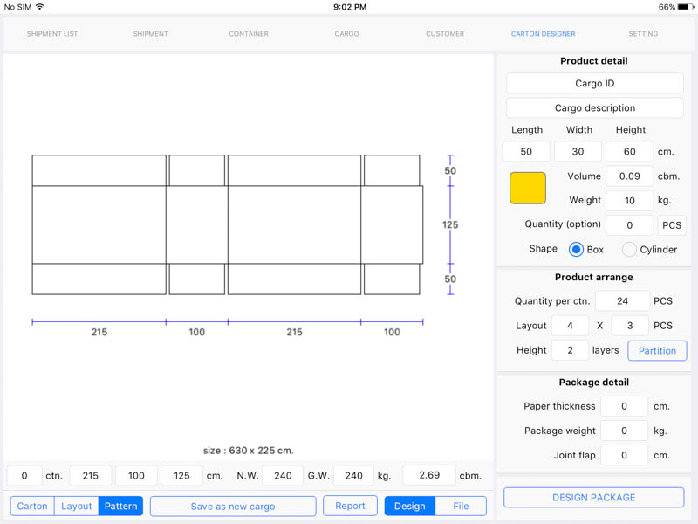The height and width of the screenshot is (524, 698).
Task: Tap the 9:02 PM clock
Action: pos(350,7)
